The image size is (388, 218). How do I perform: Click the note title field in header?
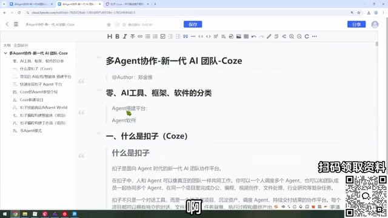[50, 24]
